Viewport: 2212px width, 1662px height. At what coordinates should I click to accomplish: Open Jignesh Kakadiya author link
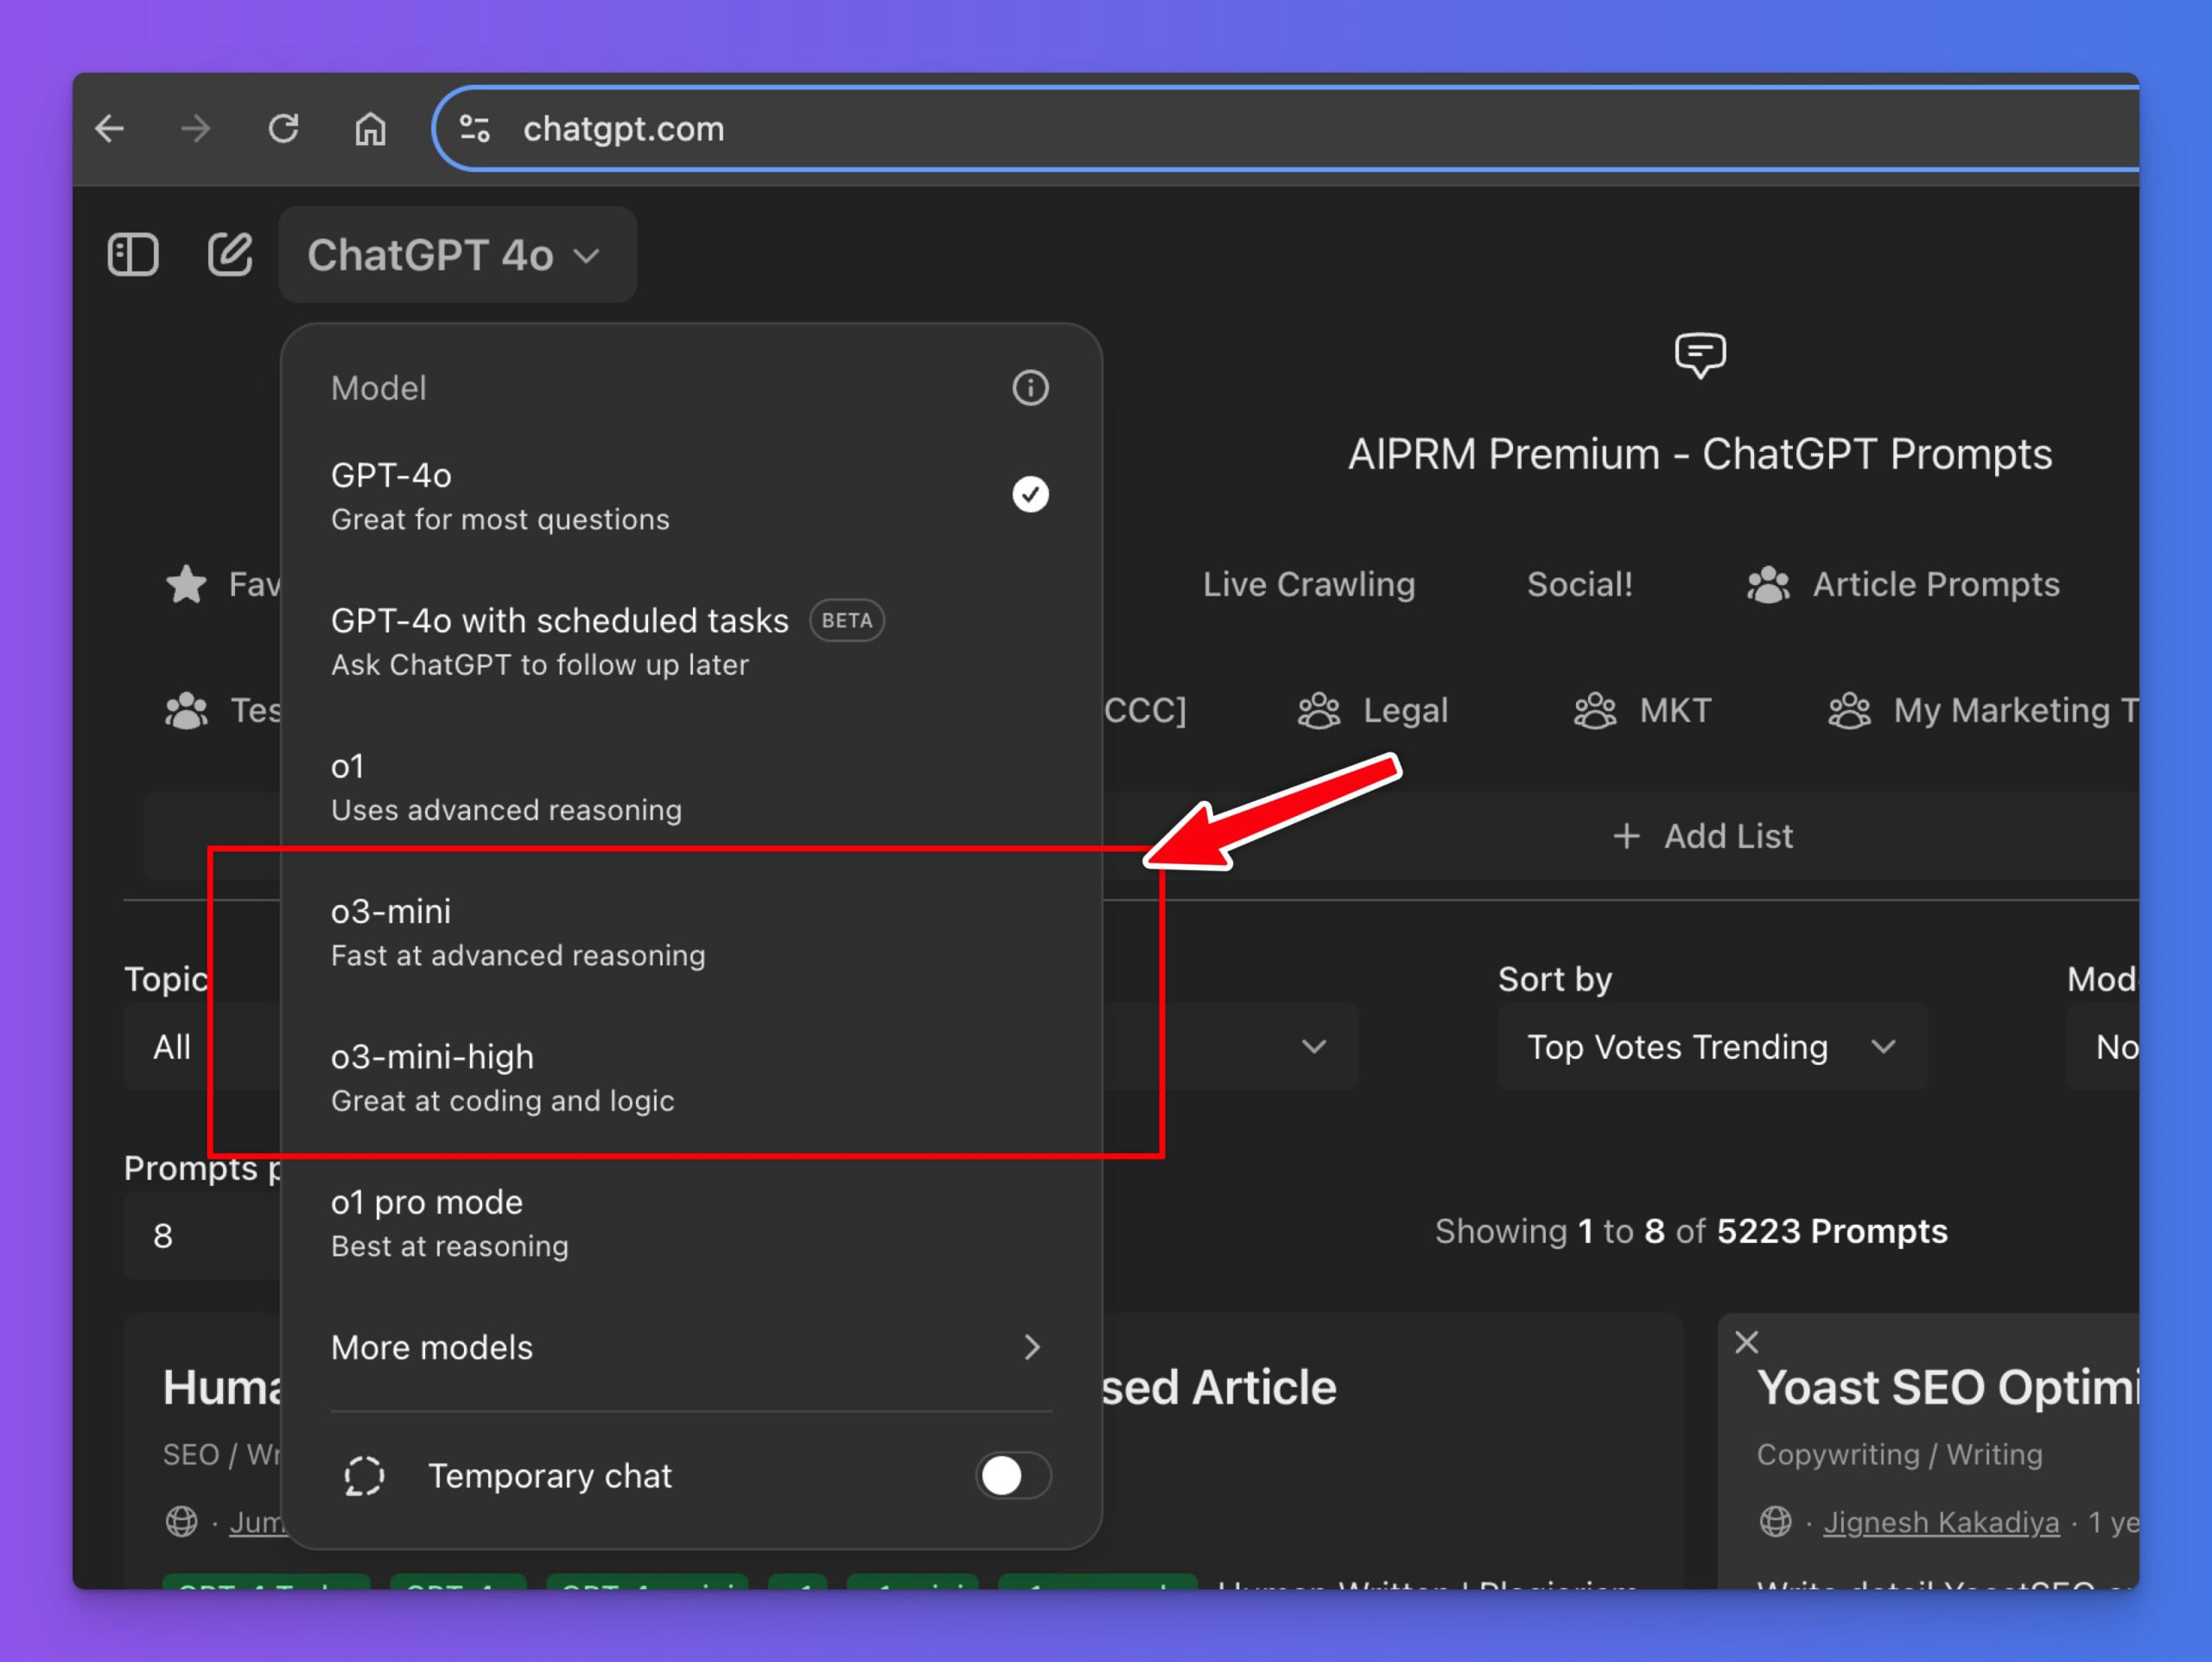pos(1941,1522)
